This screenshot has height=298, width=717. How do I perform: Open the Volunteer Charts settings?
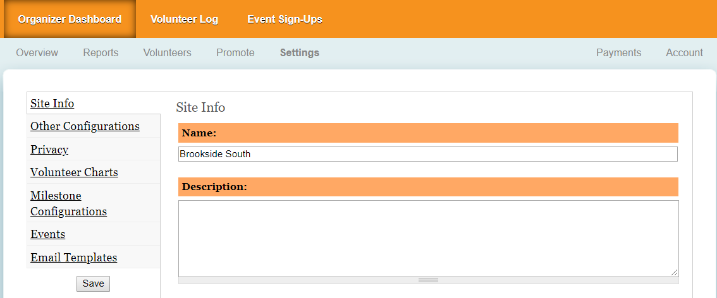coord(74,172)
